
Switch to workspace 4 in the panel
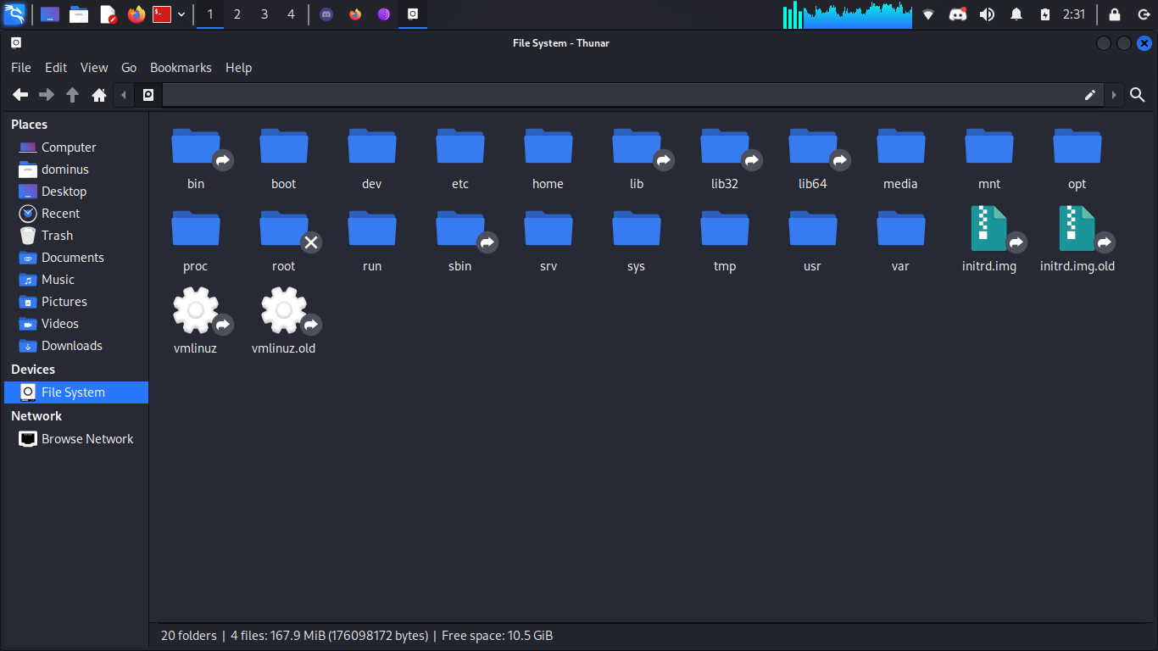[292, 14]
